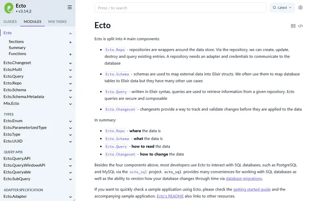This screenshot has width=322, height=201.
Task: Open the getting started guide link
Action: pos(252,189)
